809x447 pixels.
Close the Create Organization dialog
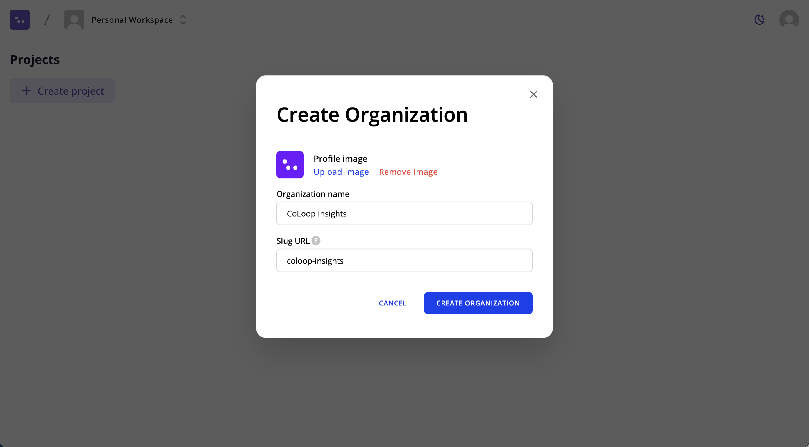[x=534, y=94]
